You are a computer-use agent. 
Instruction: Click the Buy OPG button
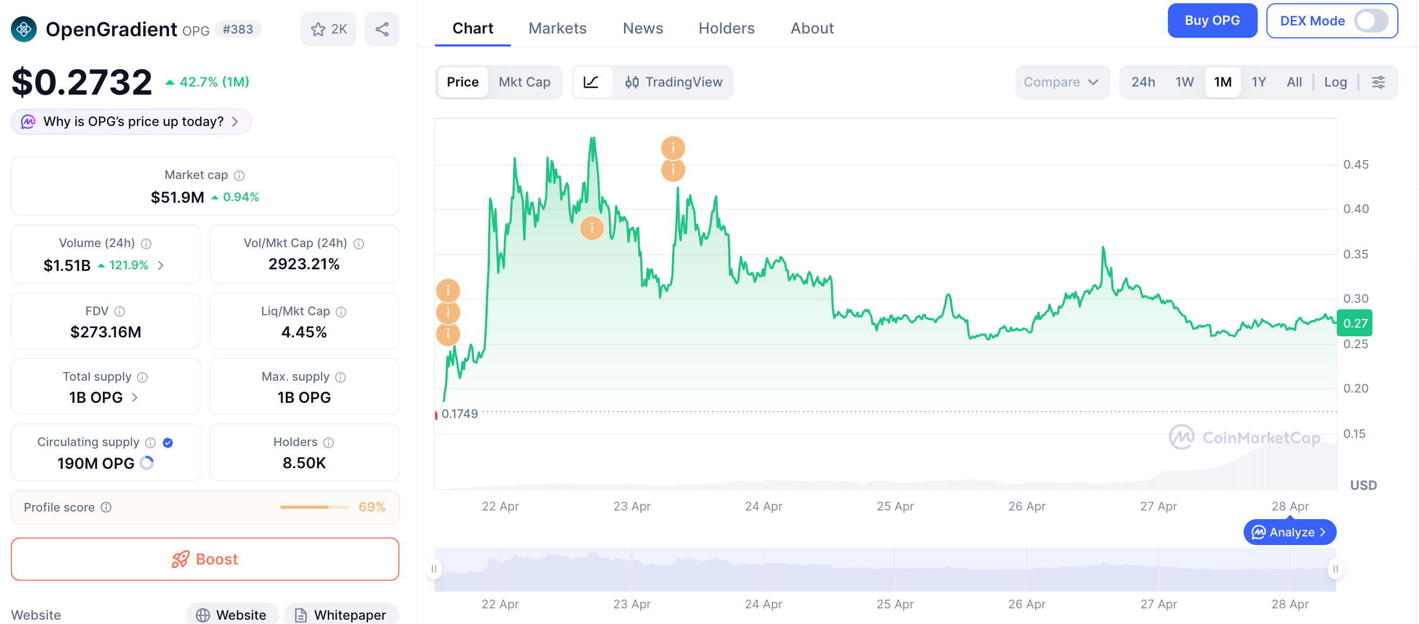coord(1211,21)
